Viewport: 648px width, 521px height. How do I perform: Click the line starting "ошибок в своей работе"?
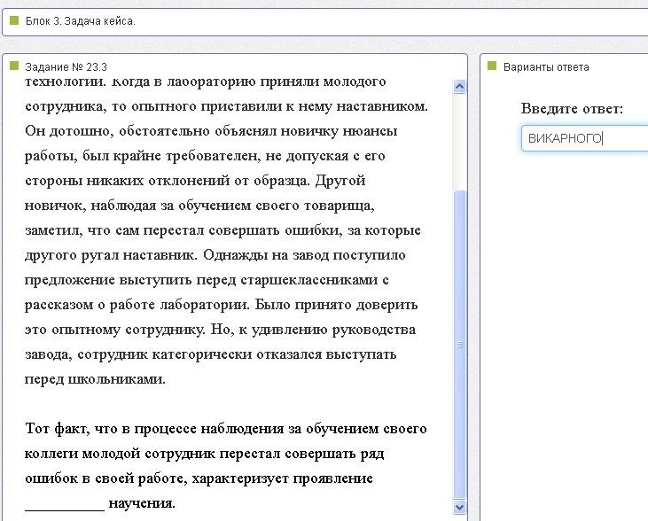click(x=199, y=478)
